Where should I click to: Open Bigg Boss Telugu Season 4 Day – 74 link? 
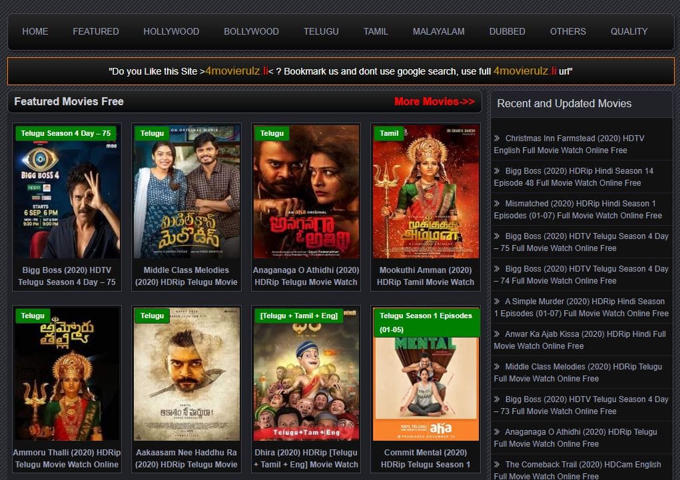[x=581, y=274]
